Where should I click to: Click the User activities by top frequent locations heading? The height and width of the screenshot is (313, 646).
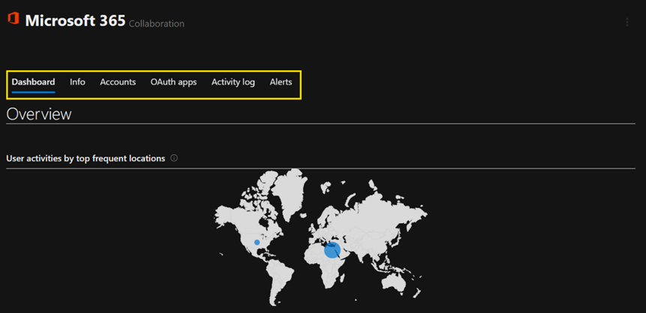tap(86, 158)
